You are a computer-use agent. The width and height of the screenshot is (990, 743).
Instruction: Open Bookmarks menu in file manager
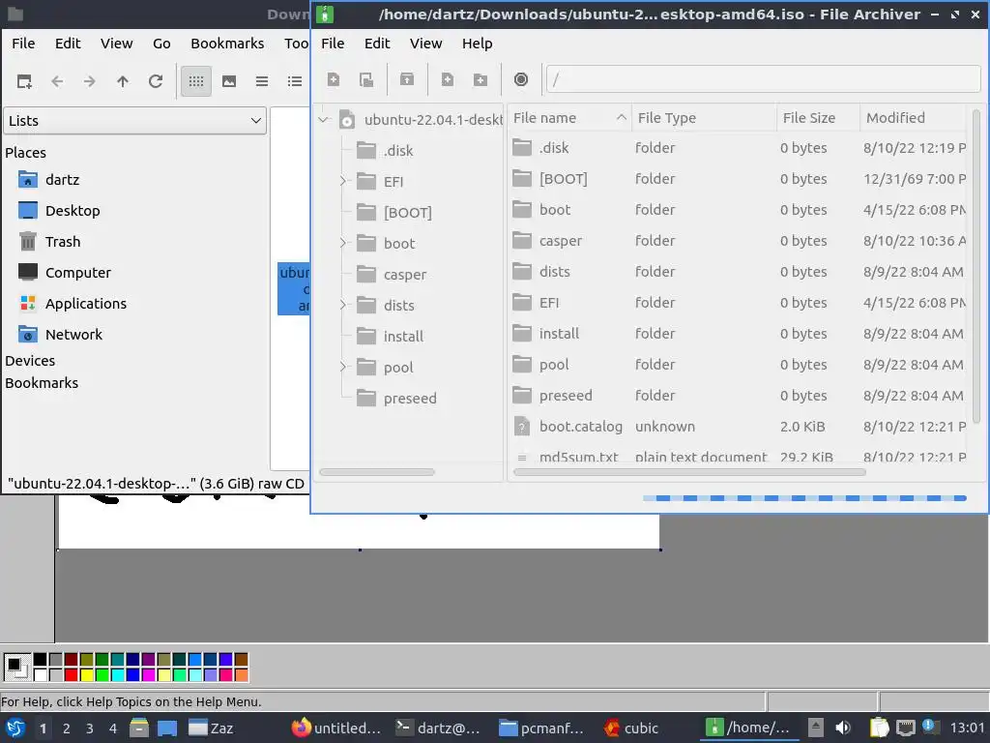(x=227, y=44)
